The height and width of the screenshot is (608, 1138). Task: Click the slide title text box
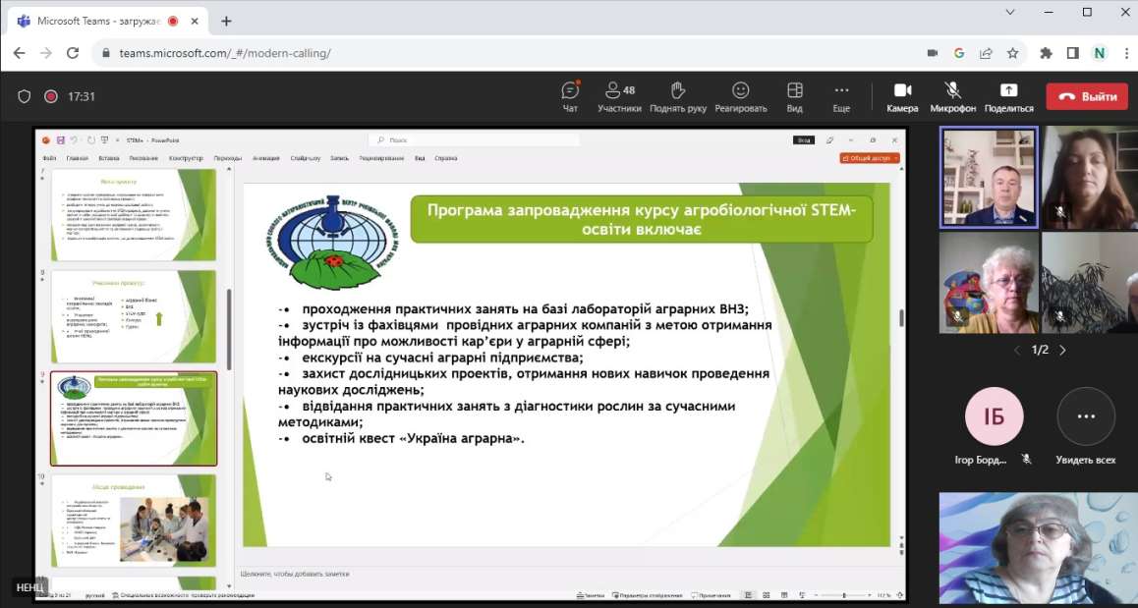pyautogui.click(x=642, y=219)
